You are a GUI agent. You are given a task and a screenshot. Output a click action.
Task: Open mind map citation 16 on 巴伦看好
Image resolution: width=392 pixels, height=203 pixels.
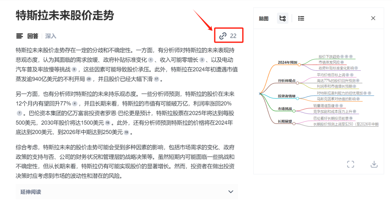pyautogui.click(x=351, y=118)
